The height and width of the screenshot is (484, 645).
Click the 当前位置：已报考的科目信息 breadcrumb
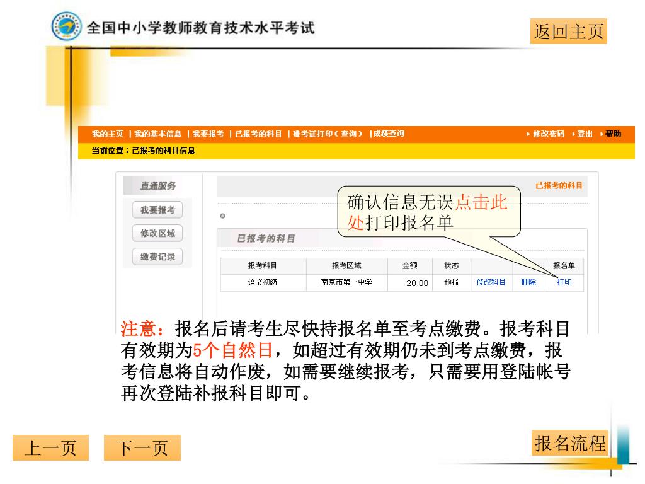pos(143,151)
